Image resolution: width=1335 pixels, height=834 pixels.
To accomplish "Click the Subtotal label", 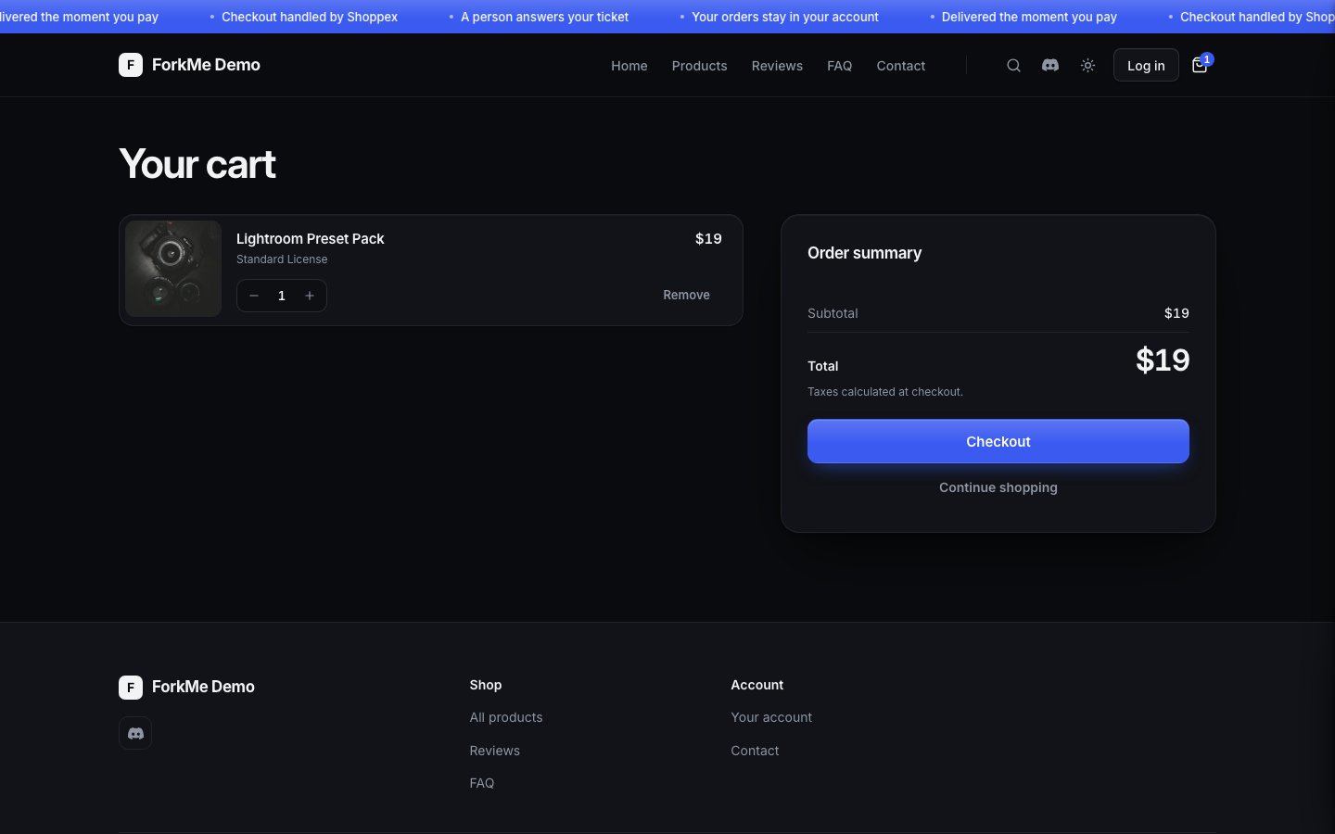I will pos(833,313).
